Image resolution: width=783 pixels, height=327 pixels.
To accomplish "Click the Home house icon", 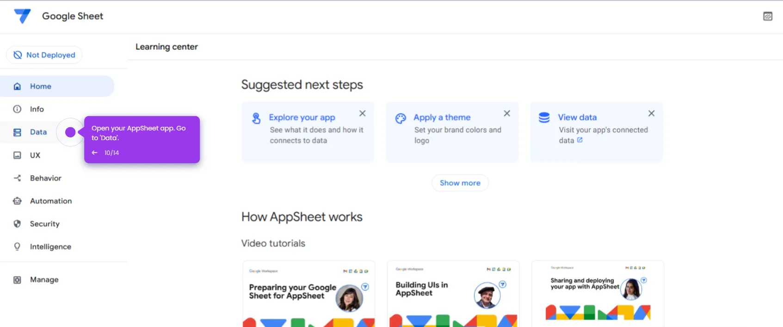I will 17,86.
